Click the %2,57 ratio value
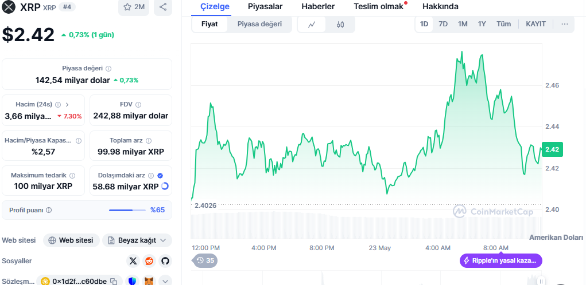 (44, 152)
